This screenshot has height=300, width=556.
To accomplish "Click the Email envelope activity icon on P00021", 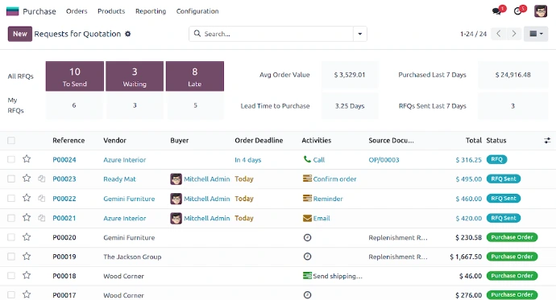I will [x=307, y=218].
